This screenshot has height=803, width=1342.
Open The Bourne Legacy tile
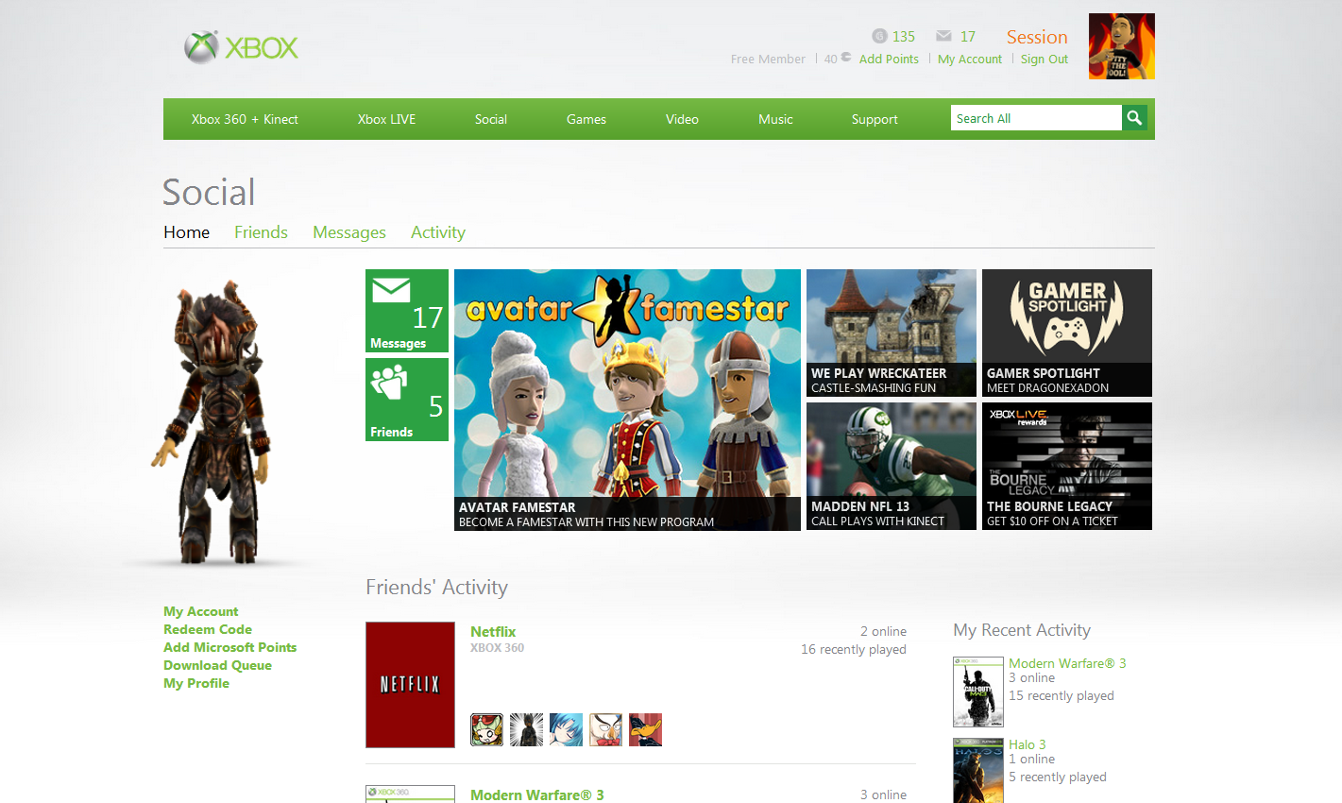click(x=1067, y=466)
